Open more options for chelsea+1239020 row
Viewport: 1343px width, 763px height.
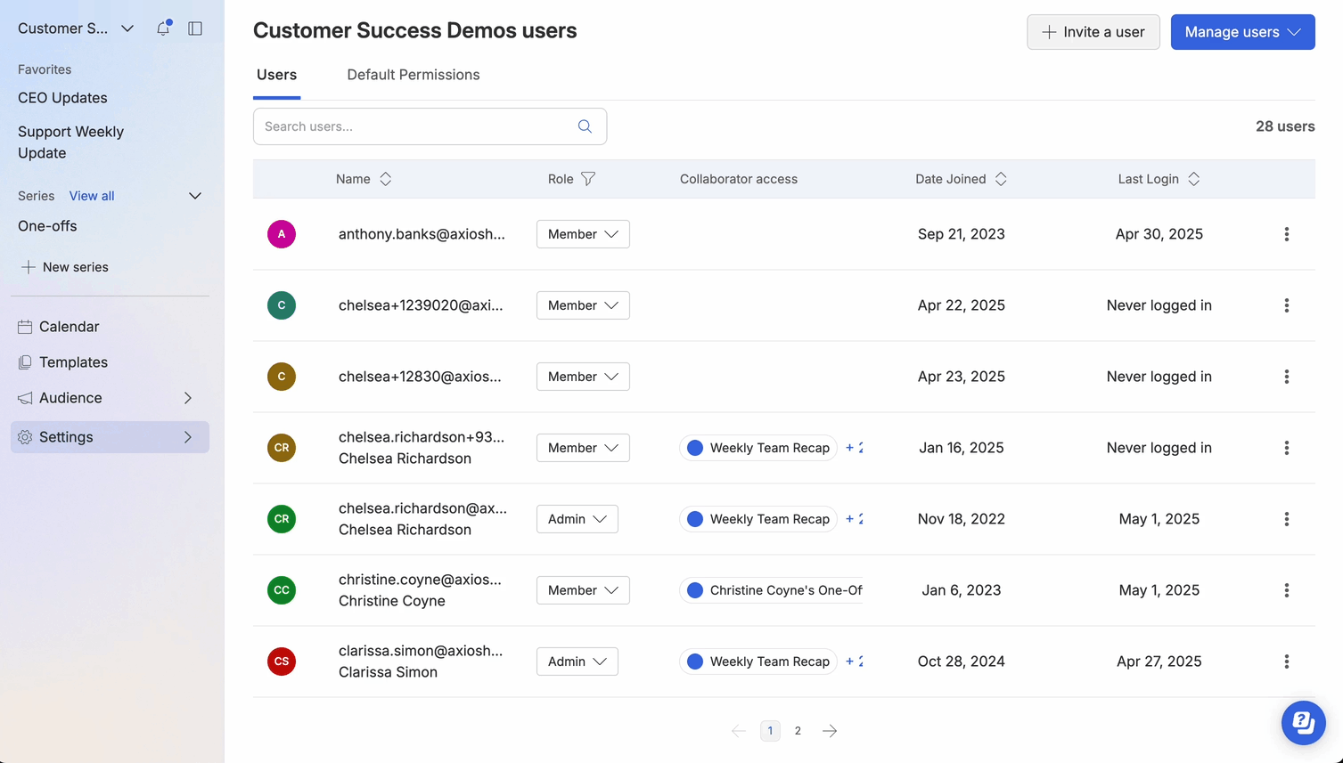pos(1286,305)
